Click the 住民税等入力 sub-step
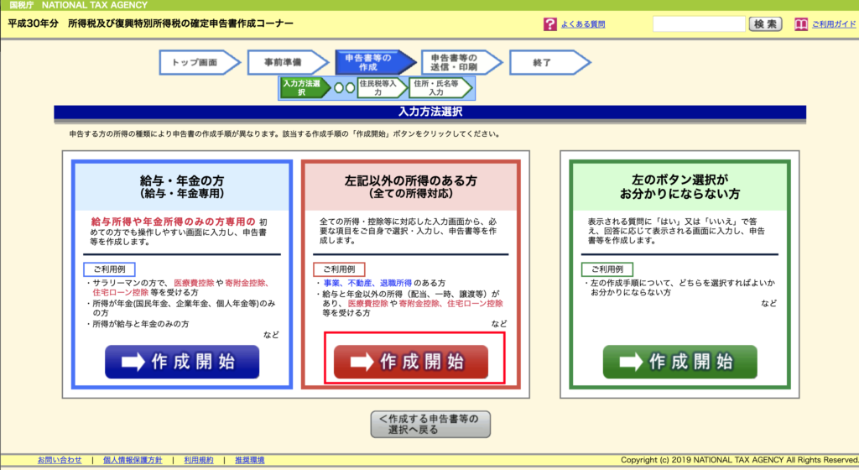Viewport: 859px width, 470px height. coord(377,87)
